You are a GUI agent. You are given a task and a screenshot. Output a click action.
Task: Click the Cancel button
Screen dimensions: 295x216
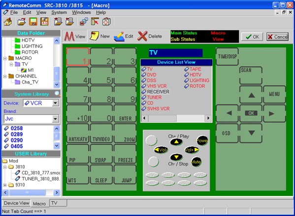click(x=277, y=36)
